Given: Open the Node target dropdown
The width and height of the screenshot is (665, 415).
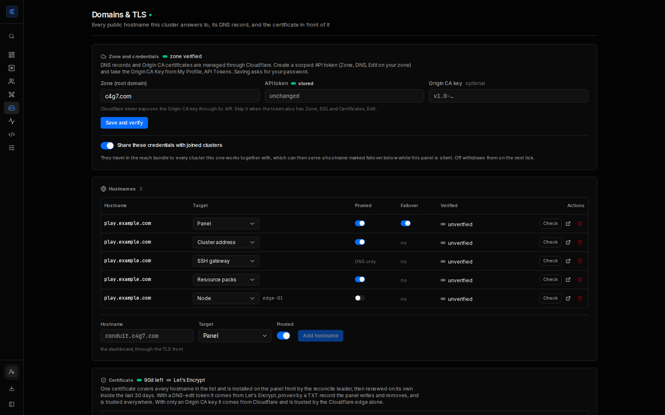Looking at the screenshot, I should click(226, 298).
